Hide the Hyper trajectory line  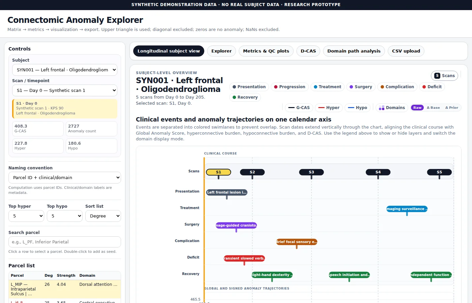coord(329,108)
